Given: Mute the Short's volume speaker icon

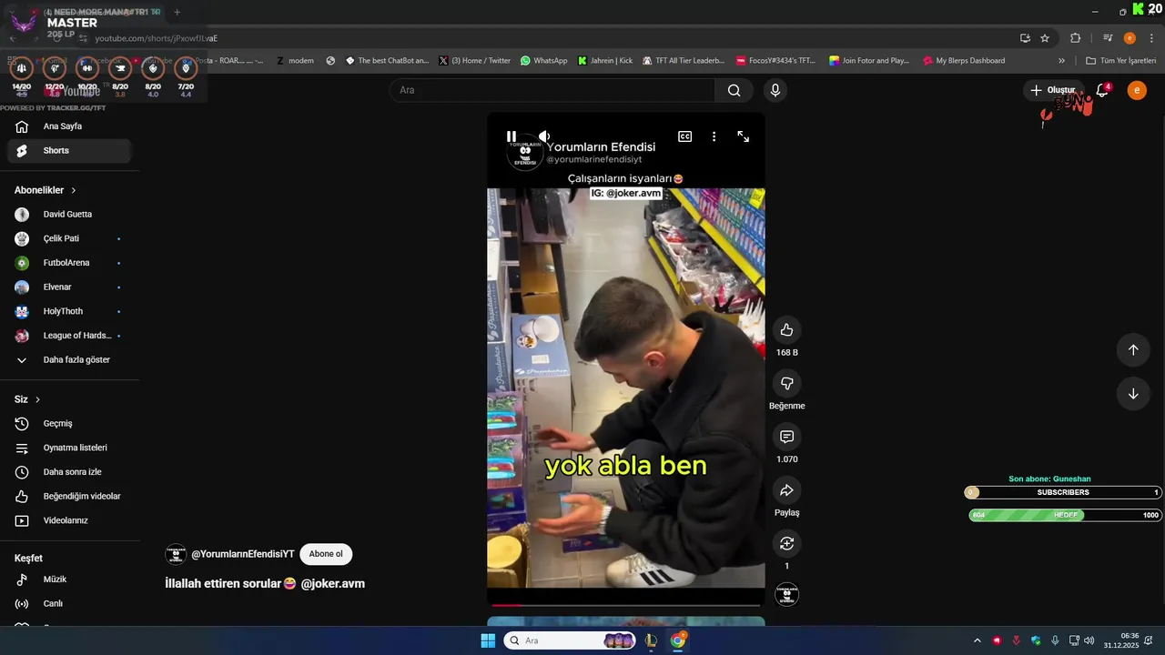Looking at the screenshot, I should point(543,136).
